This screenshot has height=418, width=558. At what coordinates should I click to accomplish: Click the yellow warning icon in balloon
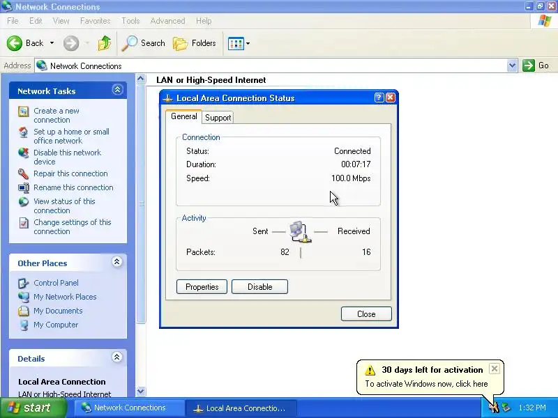click(370, 370)
